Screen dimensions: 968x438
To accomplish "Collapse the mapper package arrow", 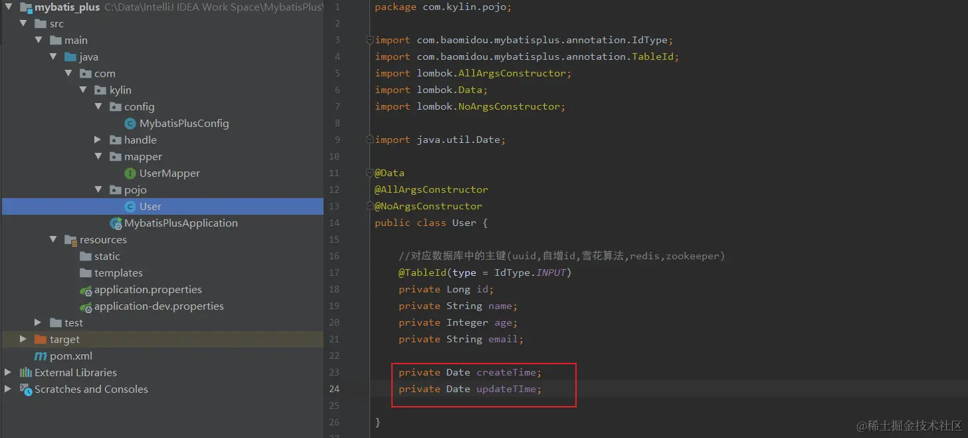I will [x=98, y=157].
